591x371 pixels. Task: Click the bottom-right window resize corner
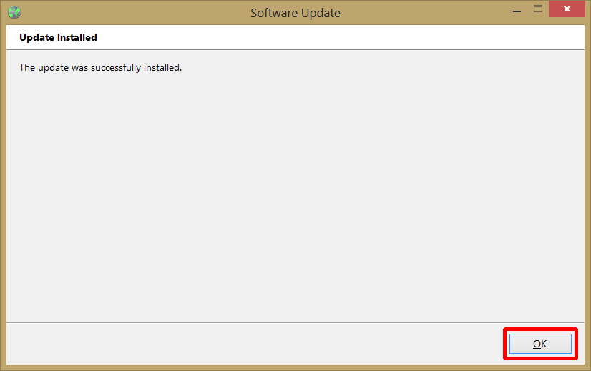click(588, 368)
